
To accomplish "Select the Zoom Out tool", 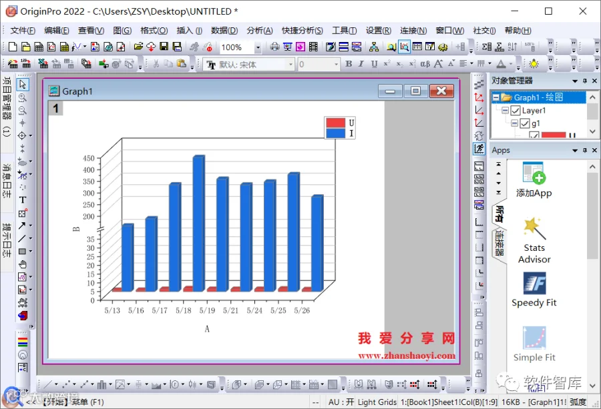I will [x=23, y=110].
